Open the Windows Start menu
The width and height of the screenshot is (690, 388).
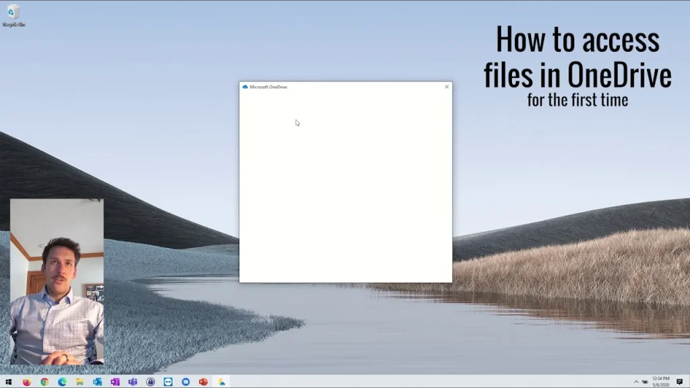[x=8, y=382]
